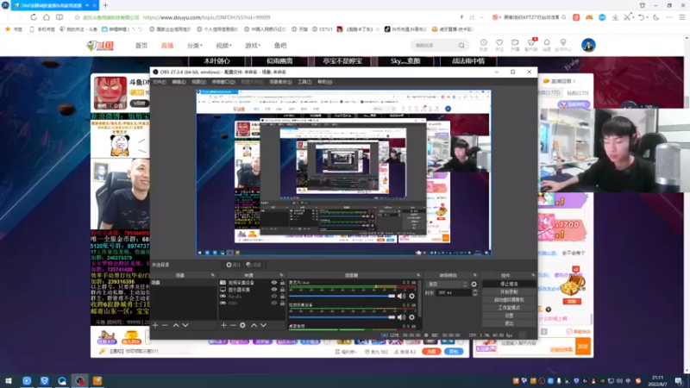
Task: Toggle visibility of 显示器采集 source
Action: coord(274,290)
